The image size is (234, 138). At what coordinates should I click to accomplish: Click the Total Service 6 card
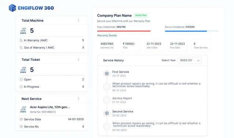[x=201, y=45]
